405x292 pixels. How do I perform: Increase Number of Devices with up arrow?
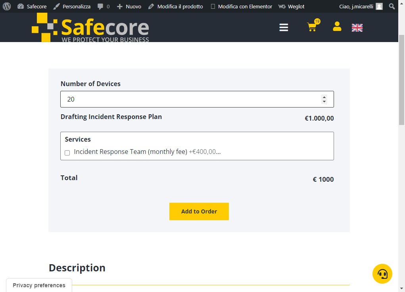(x=324, y=97)
